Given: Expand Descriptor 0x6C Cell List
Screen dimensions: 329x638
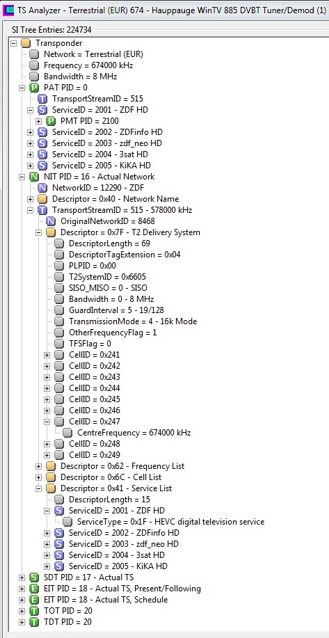Looking at the screenshot, I should tap(39, 477).
